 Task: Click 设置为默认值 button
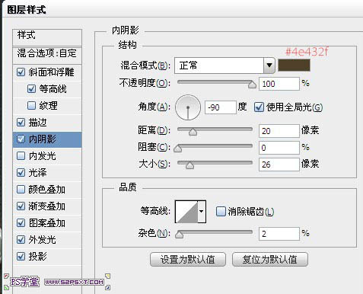pyautogui.click(x=188, y=260)
